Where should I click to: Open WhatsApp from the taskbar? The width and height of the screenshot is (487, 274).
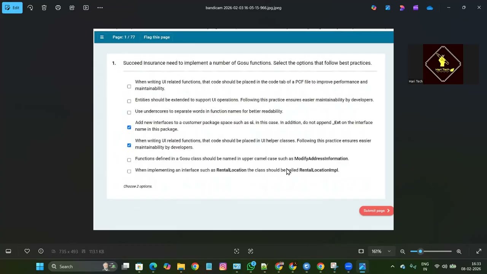[x=251, y=266]
